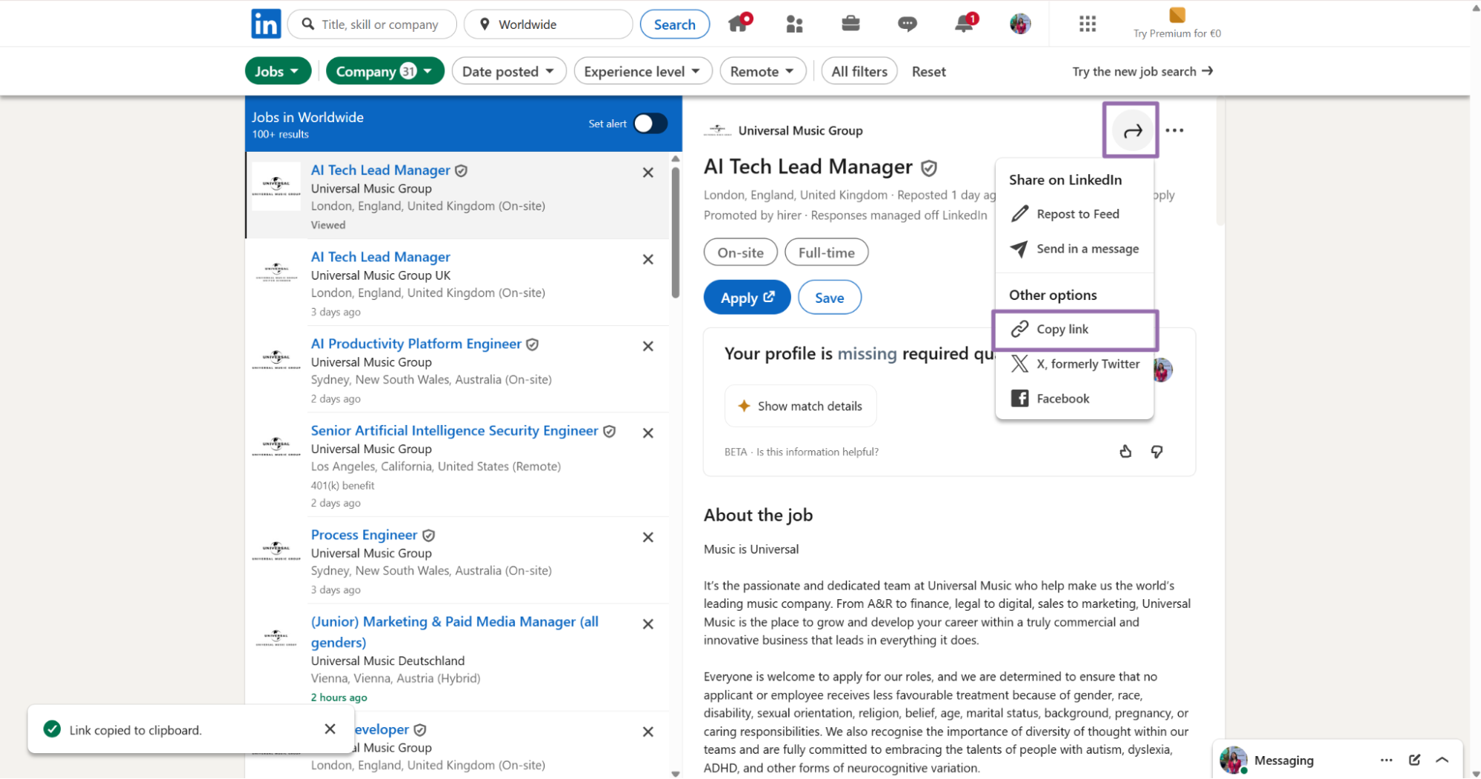Viewport: 1481px width, 779px height.
Task: Click the share arrow icon
Action: (1132, 131)
